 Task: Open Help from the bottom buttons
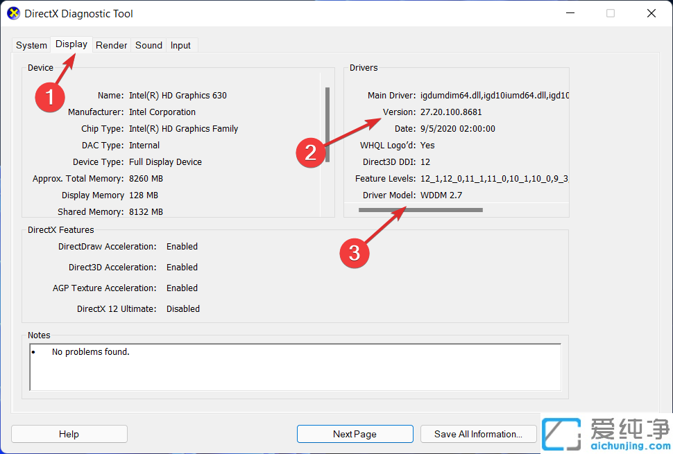pos(69,434)
